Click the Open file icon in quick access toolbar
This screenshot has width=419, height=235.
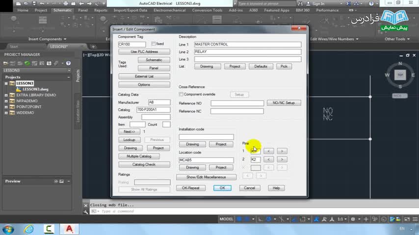pyautogui.click(x=26, y=3)
